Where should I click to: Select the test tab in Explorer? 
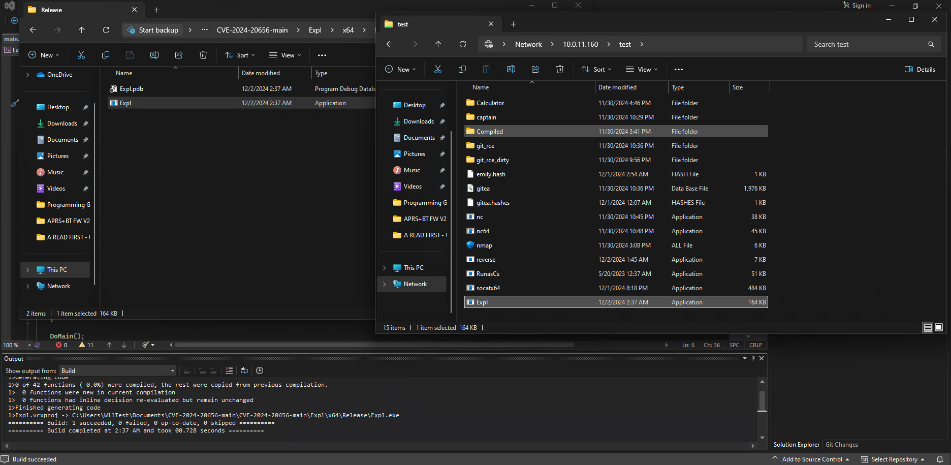click(x=439, y=24)
